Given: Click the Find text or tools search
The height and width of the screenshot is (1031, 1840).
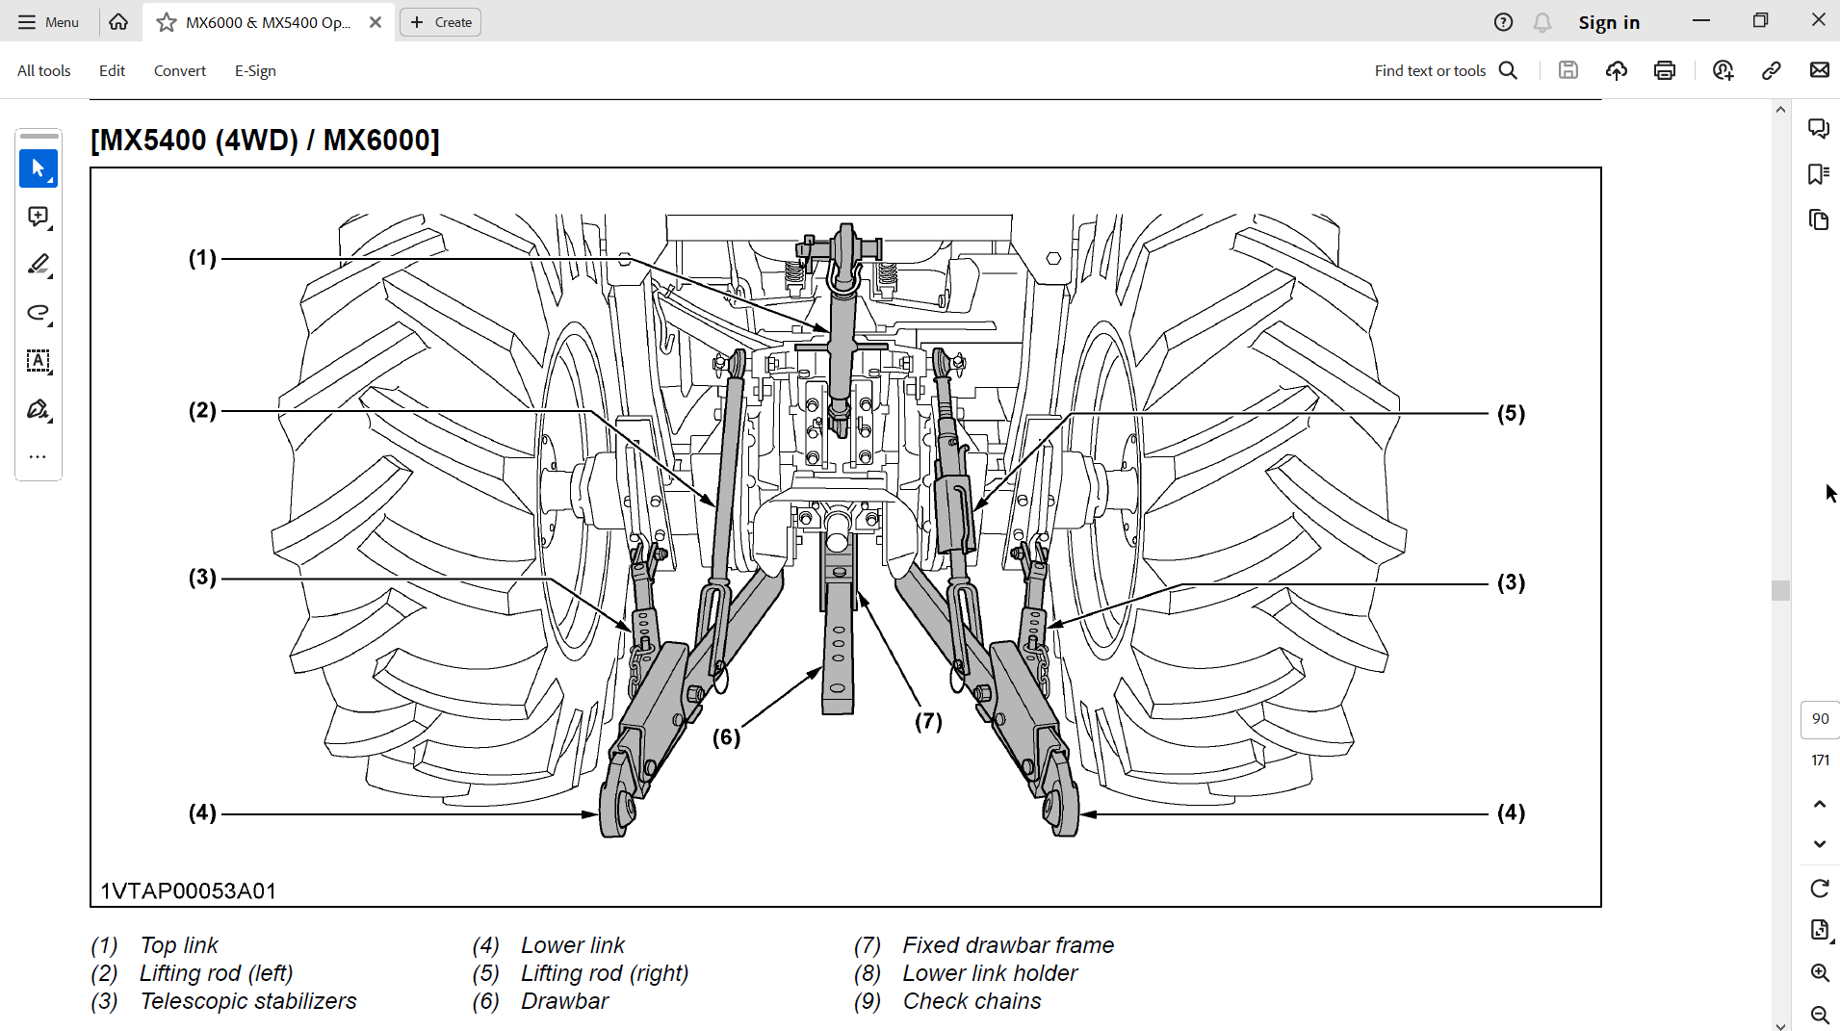Looking at the screenshot, I should 1446,70.
